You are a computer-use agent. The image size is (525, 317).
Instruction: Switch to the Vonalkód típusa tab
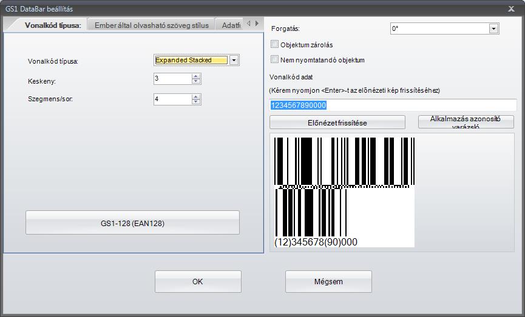coord(53,25)
